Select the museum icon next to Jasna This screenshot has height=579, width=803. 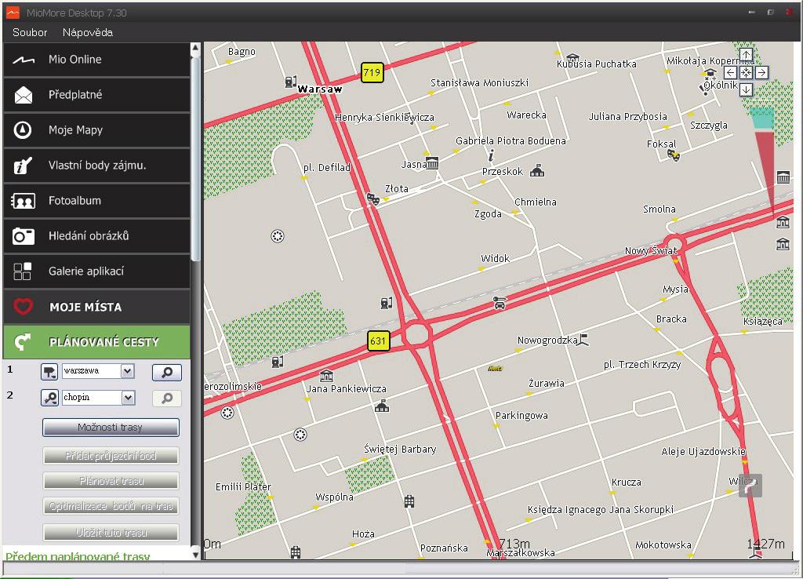click(x=432, y=163)
